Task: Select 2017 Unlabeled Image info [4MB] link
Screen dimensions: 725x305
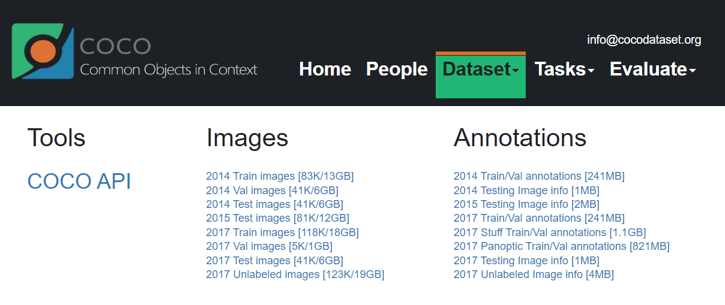Action: pos(534,274)
